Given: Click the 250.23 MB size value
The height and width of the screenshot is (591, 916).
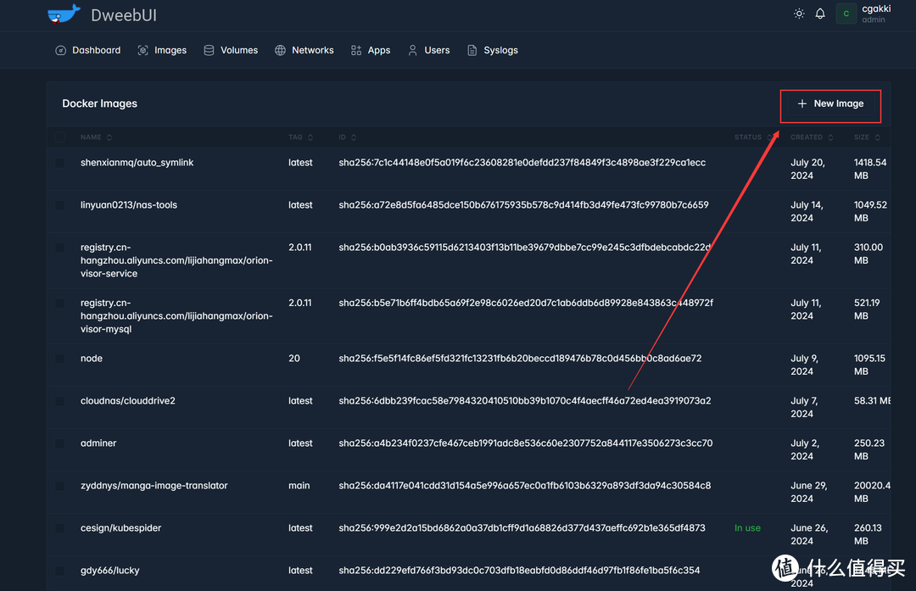Looking at the screenshot, I should click(869, 449).
